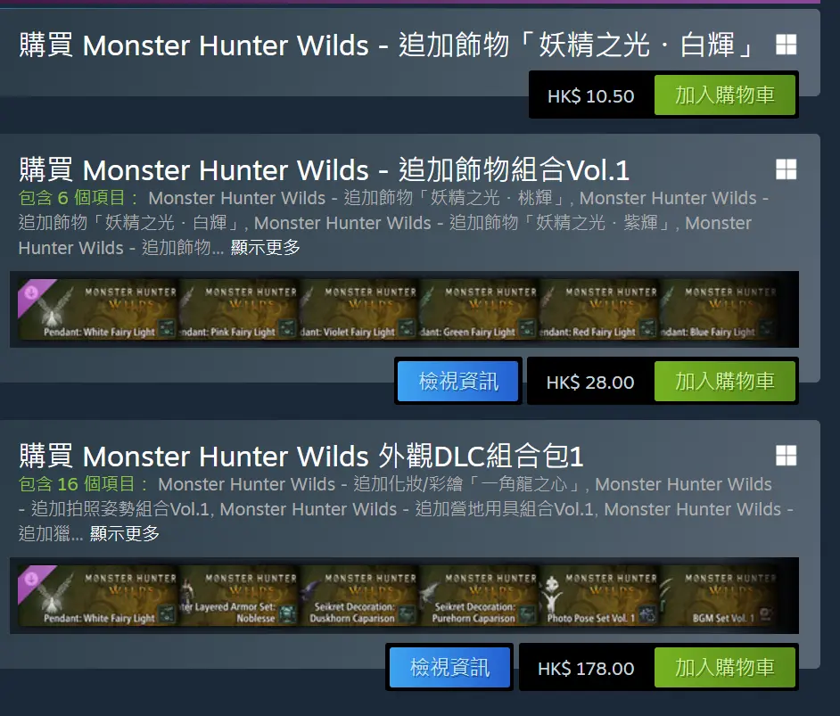840x716 pixels.
Task: Open Photo Pose Set Vol. 1 thumbnail
Action: pyautogui.click(x=598, y=596)
